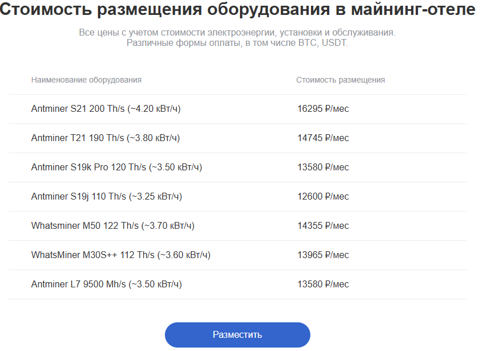Click the subtitle line about электроэнергии

237,32
